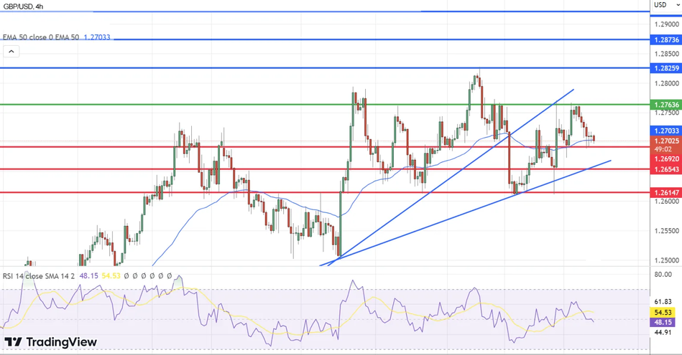682x355 pixels.
Task: Click the 61.83 RSI axis value
Action: pyautogui.click(x=663, y=302)
